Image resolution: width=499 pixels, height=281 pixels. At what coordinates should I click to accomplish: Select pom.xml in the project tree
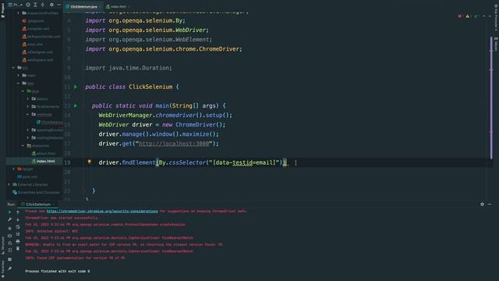(27, 177)
